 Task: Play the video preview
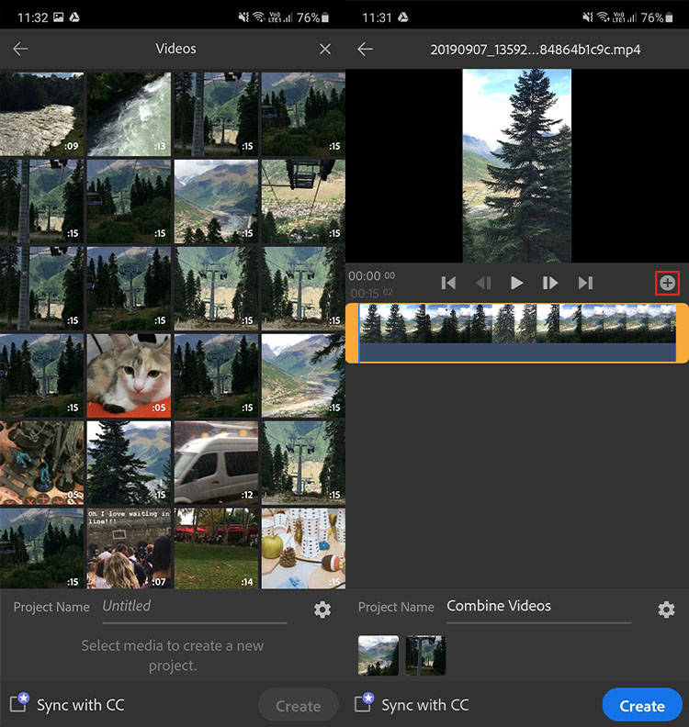pyautogui.click(x=516, y=283)
